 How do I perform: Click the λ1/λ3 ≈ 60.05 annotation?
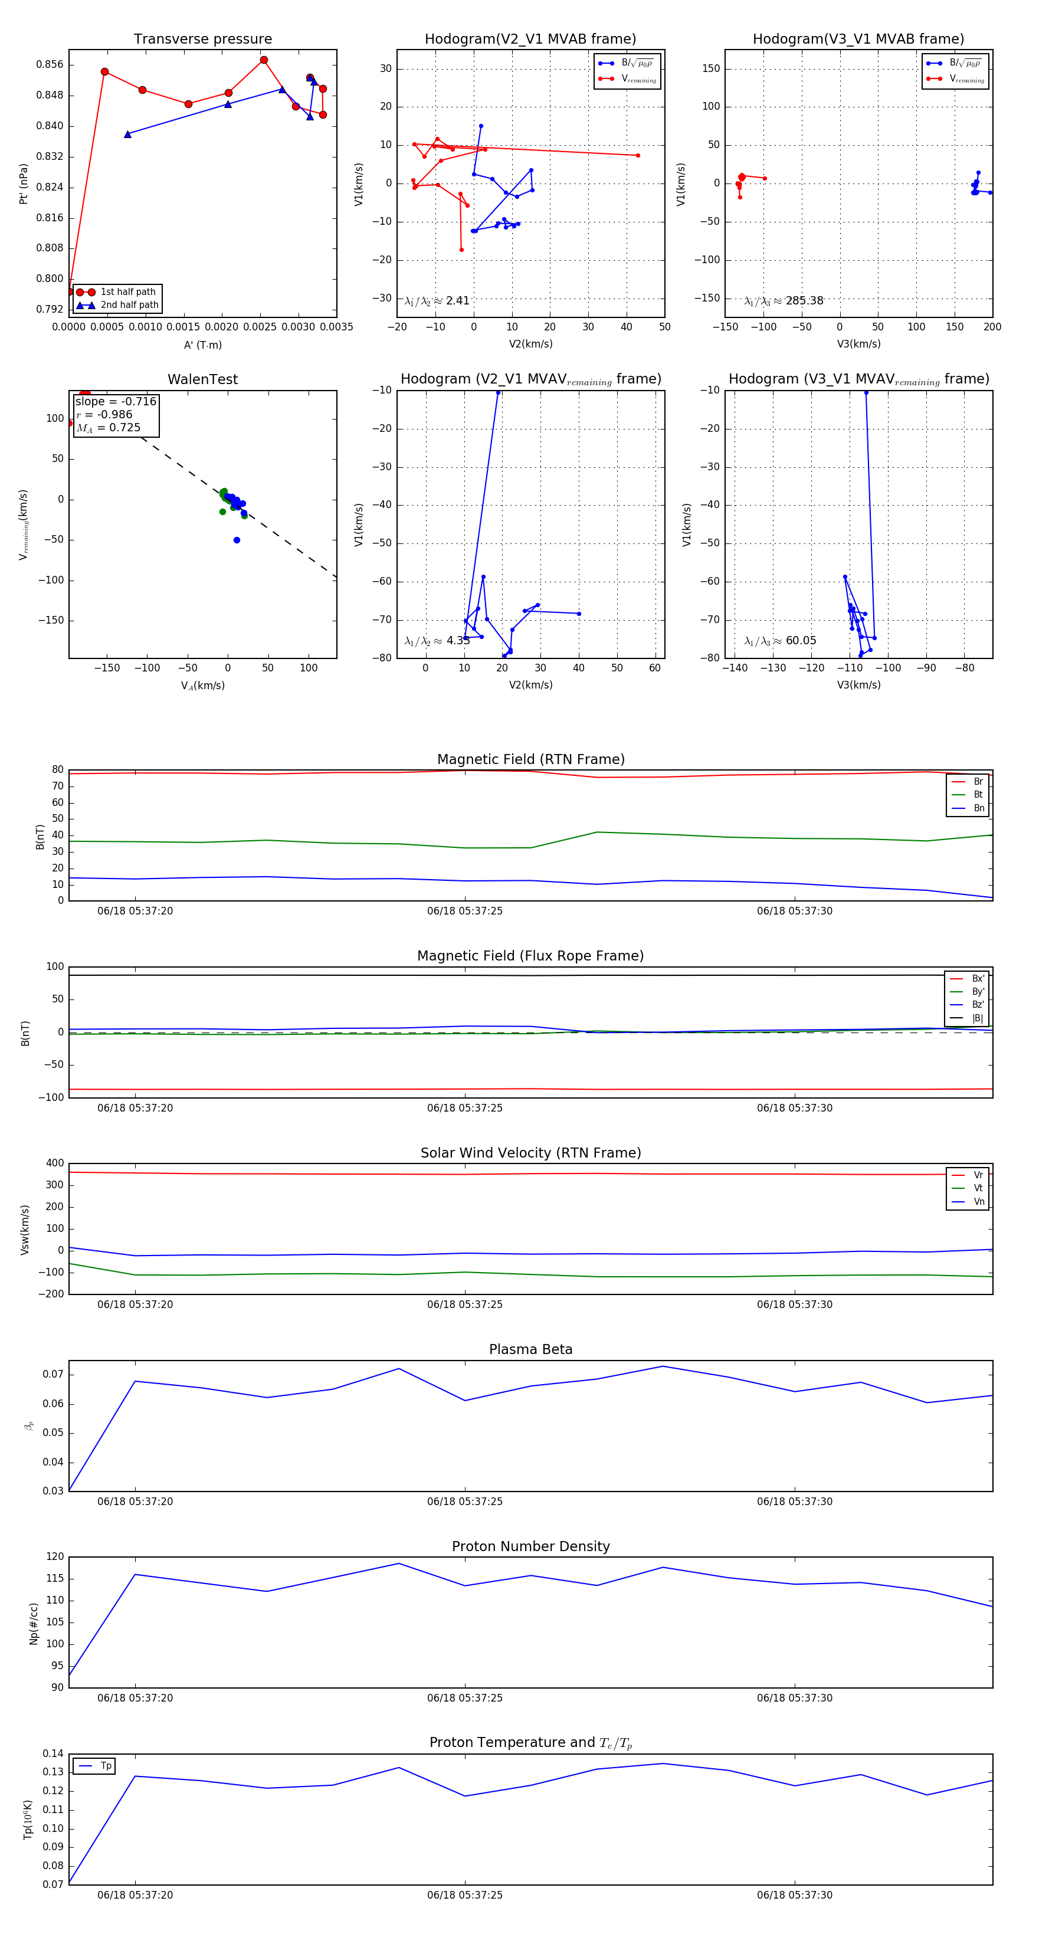point(780,641)
